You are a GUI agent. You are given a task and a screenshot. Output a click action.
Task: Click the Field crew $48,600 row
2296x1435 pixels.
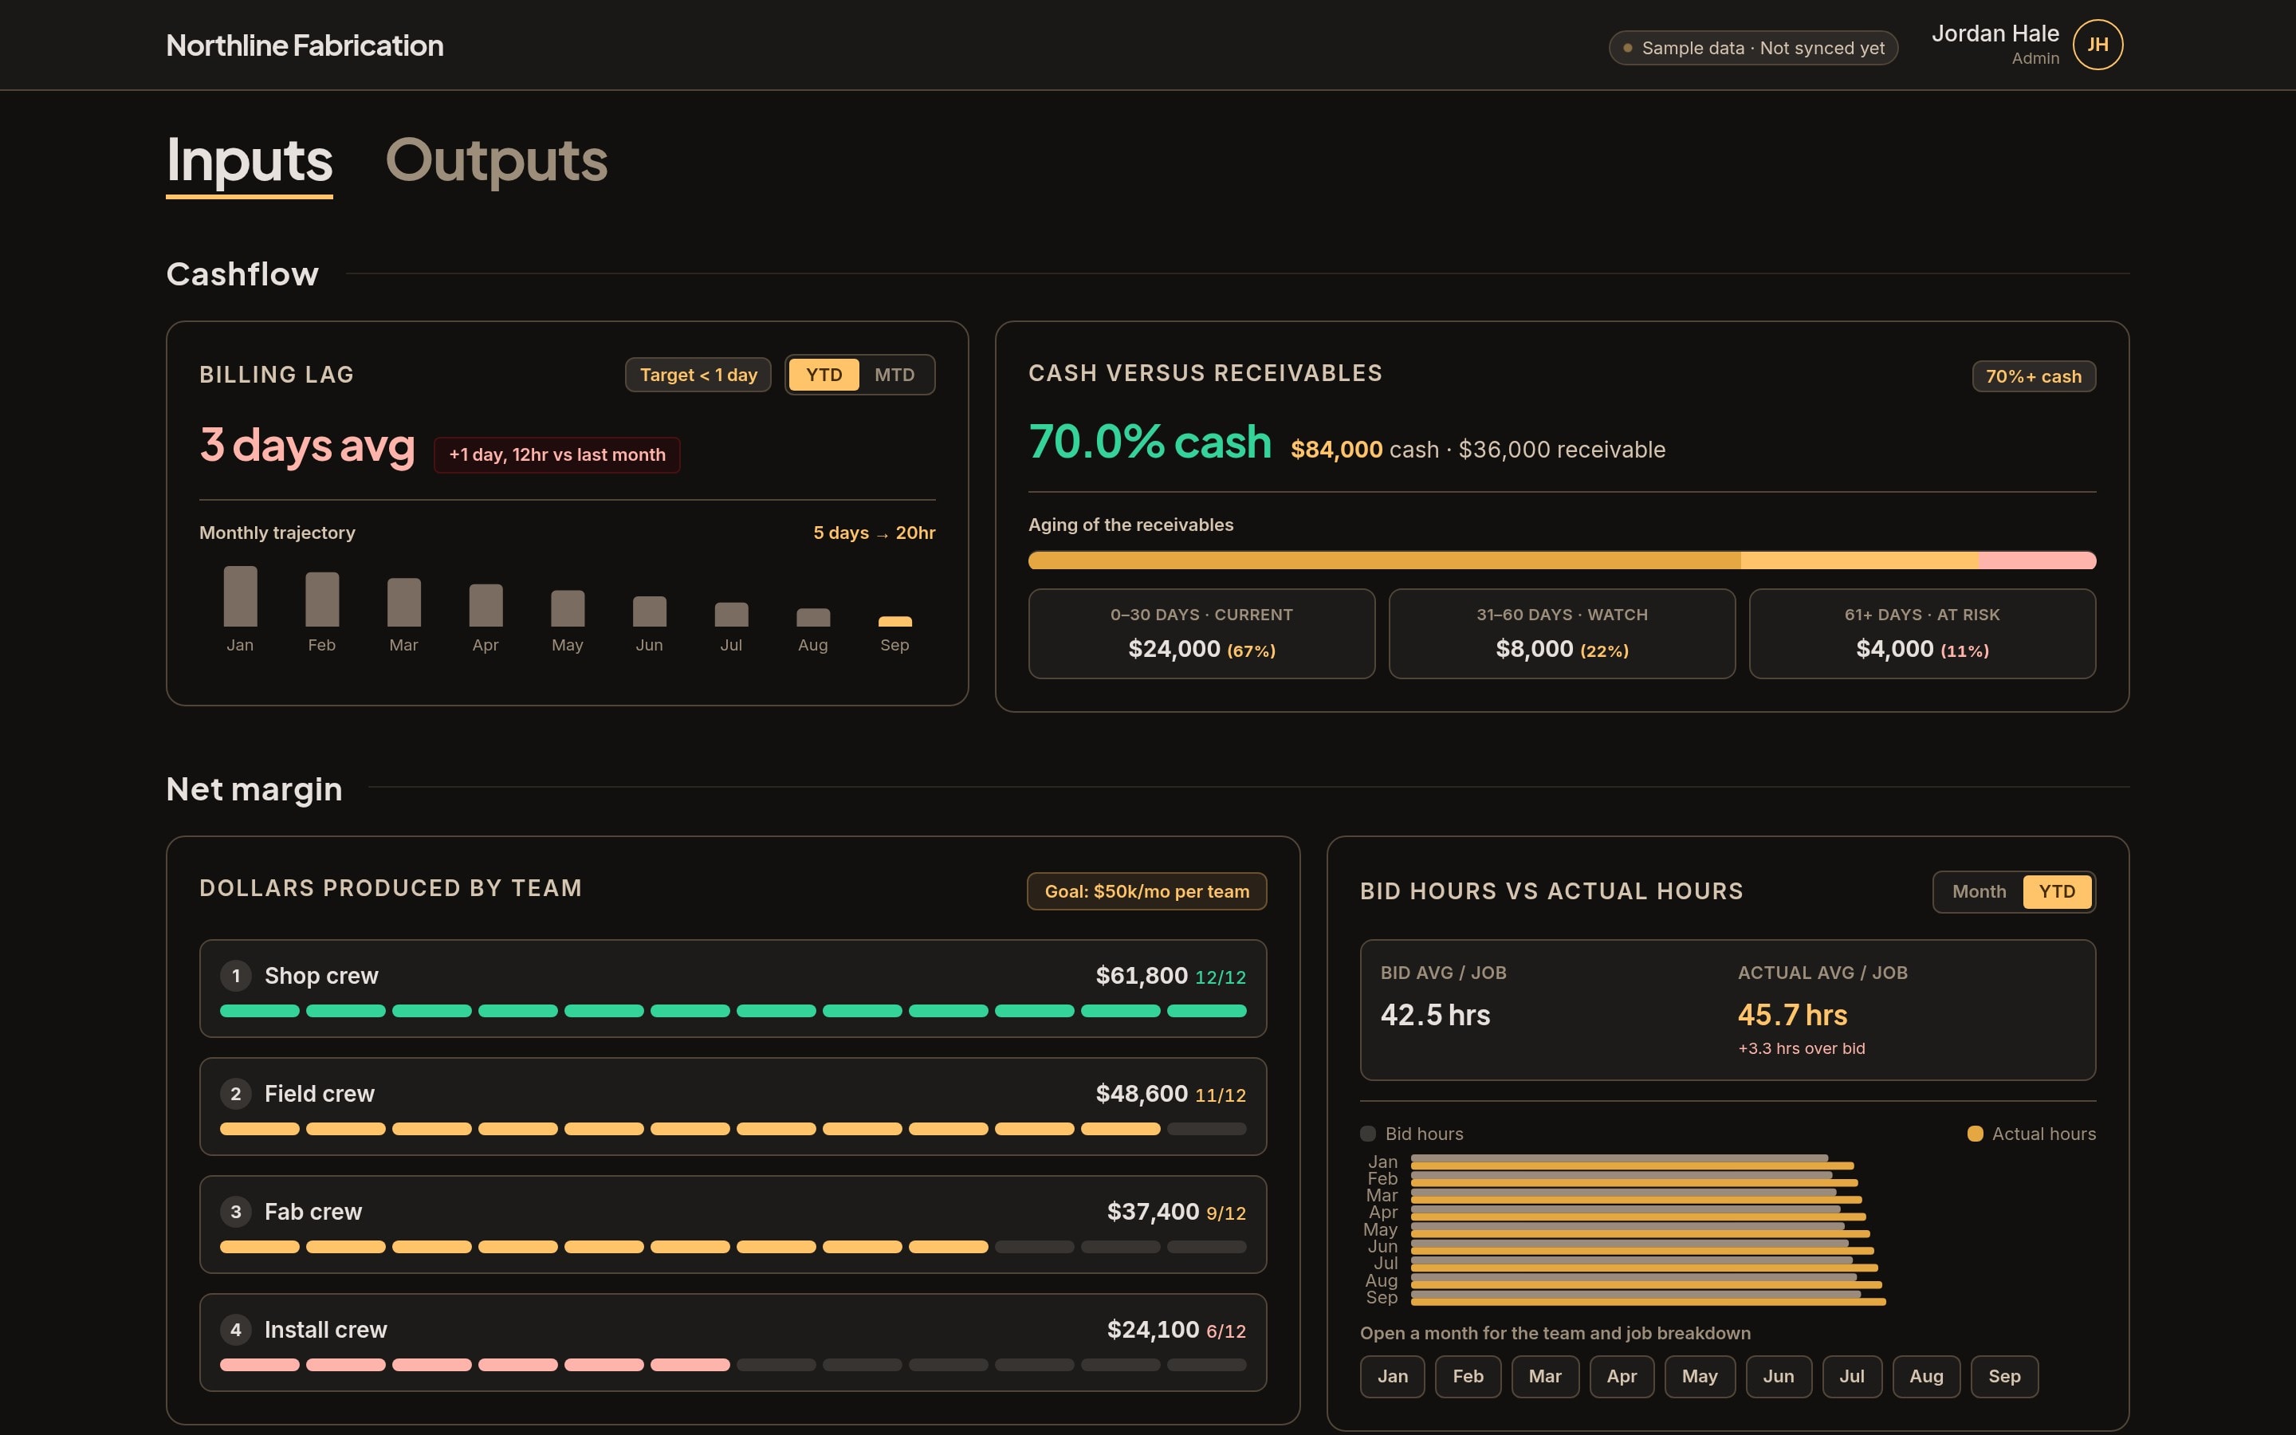point(733,1107)
